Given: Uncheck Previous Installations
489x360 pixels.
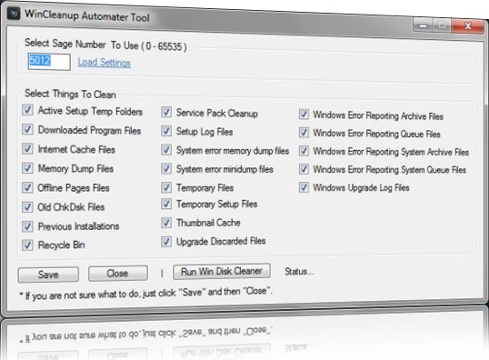Looking at the screenshot, I should [27, 226].
